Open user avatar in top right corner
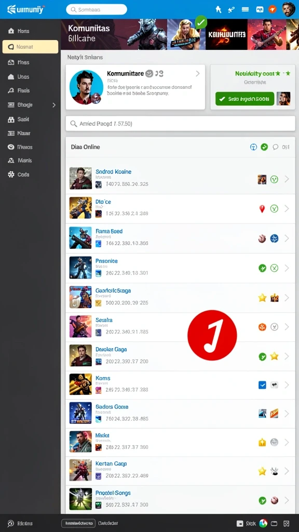 click(289, 9)
